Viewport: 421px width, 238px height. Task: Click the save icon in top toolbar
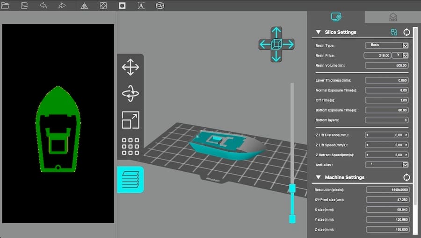tap(24, 6)
